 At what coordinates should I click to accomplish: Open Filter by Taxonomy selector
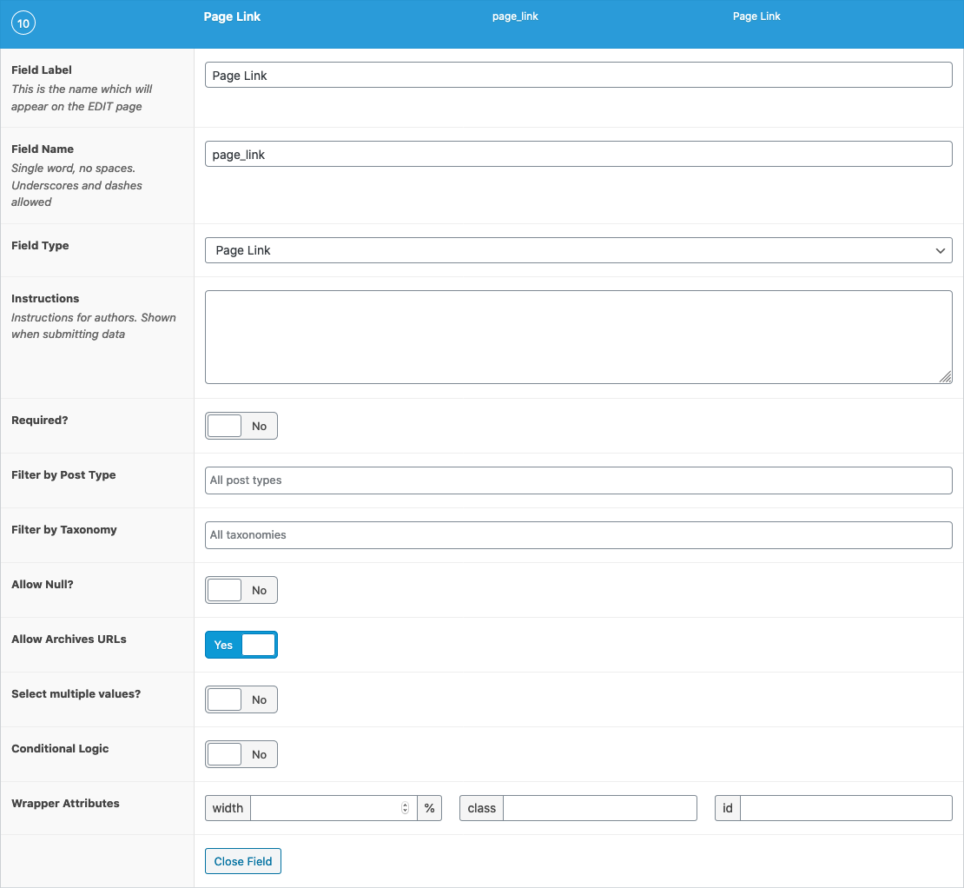point(578,535)
